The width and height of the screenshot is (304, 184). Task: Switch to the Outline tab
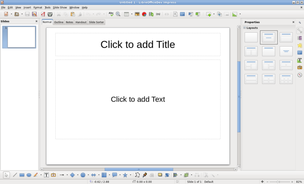tap(59, 22)
